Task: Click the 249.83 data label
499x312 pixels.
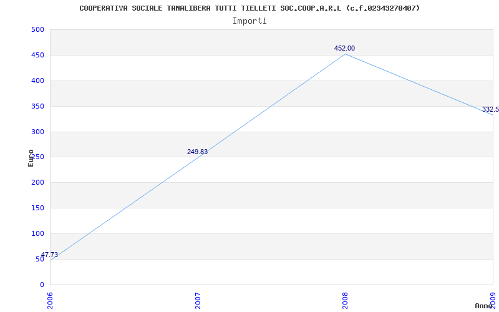Action: (x=197, y=152)
